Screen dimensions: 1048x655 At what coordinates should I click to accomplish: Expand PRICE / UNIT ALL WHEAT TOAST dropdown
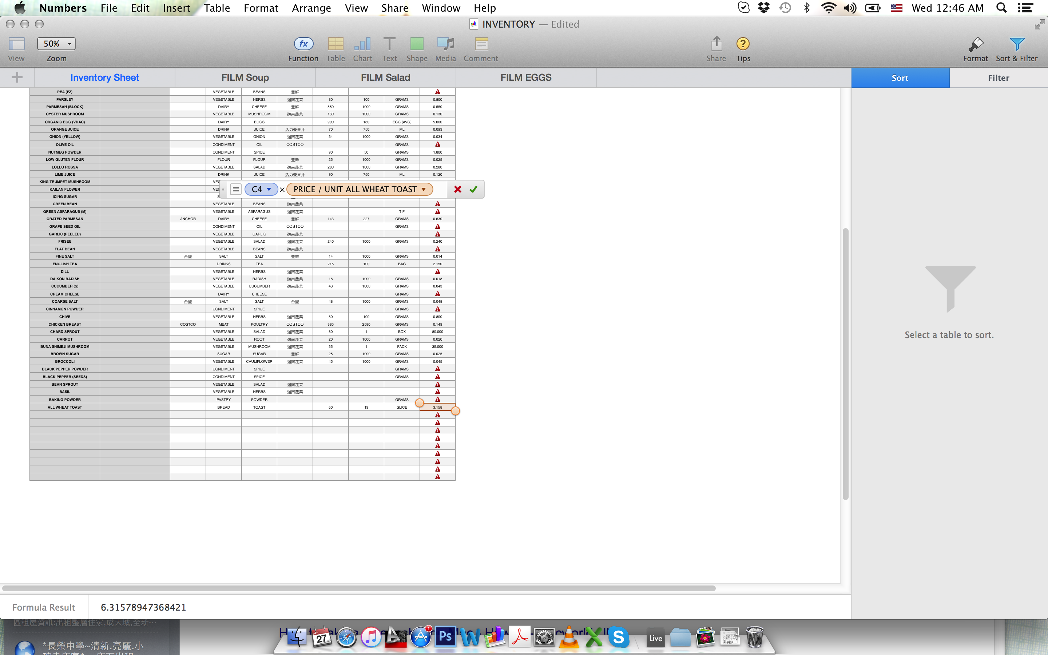coord(424,189)
